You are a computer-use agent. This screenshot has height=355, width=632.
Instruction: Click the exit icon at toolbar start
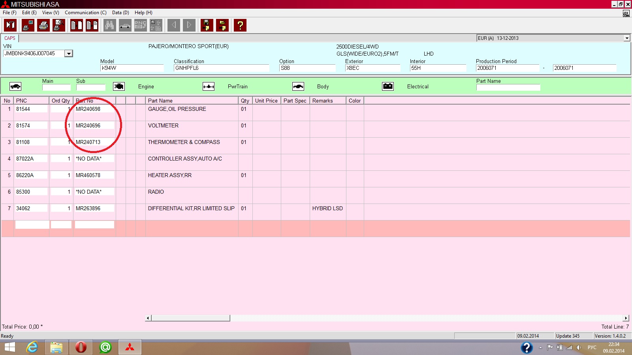click(x=10, y=25)
